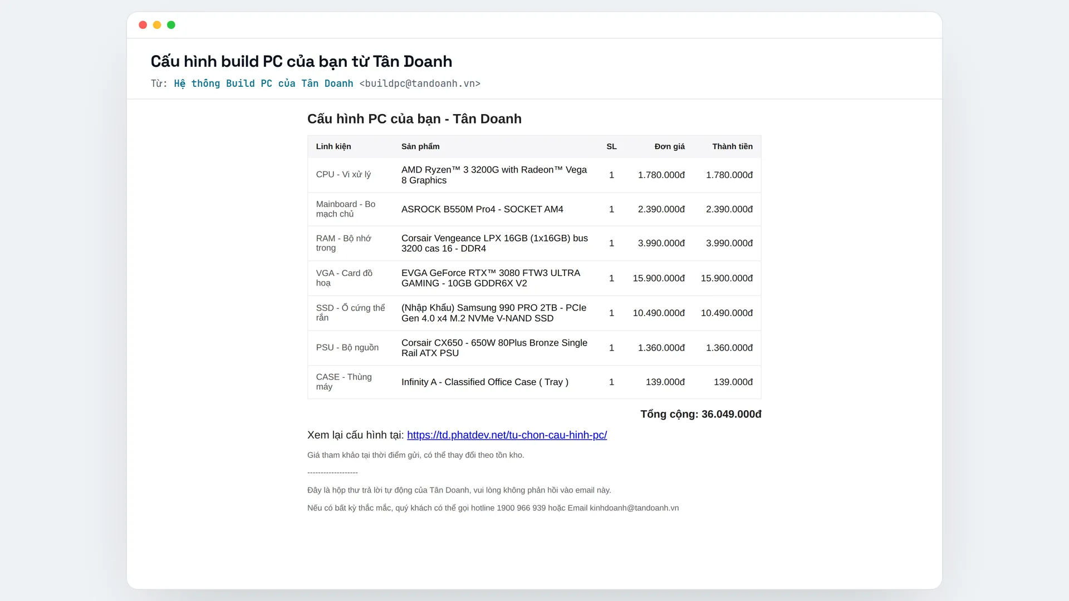Click the 'Tổng cộng: 36.049.000đ' total line

[x=701, y=414]
